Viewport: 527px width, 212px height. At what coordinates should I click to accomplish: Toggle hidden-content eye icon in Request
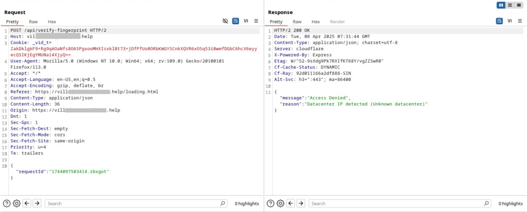click(225, 21)
